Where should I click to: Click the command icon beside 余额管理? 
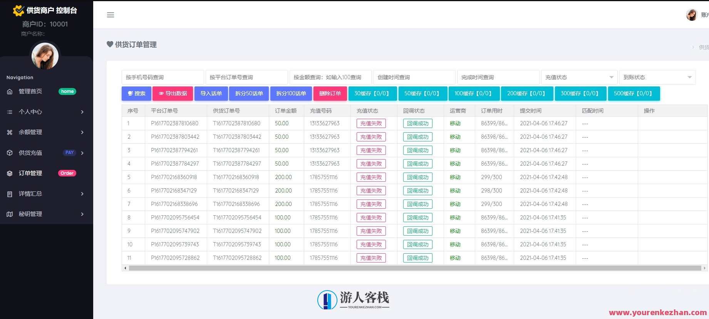[10, 132]
